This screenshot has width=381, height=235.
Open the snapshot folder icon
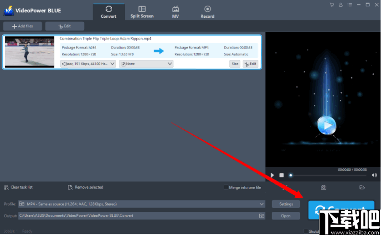pyautogui.click(x=362, y=187)
